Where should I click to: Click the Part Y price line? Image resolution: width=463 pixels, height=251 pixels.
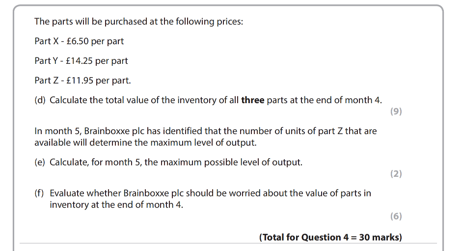click(x=81, y=61)
